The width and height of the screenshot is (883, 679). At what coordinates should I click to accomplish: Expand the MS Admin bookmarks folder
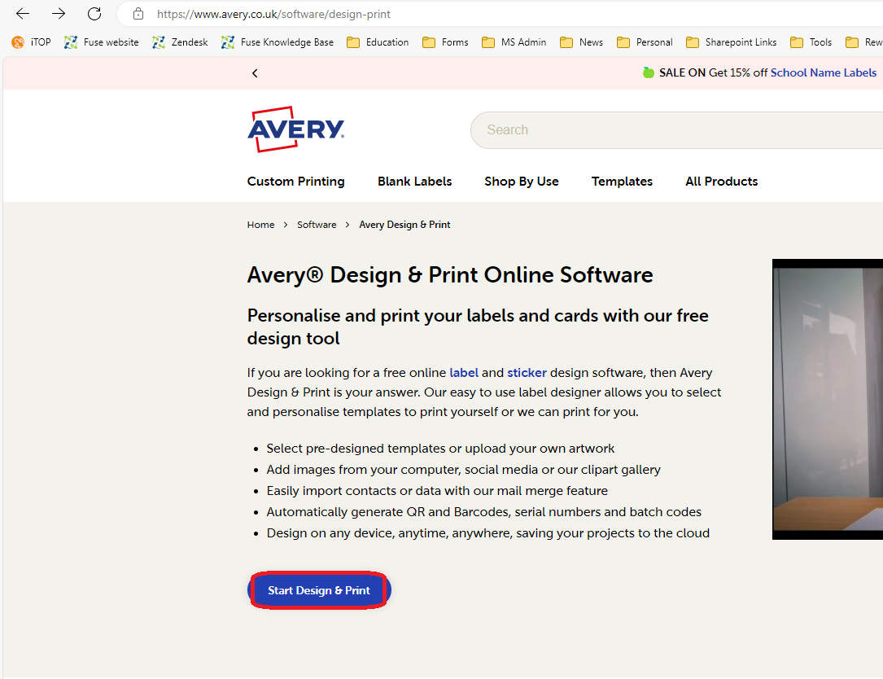(514, 42)
